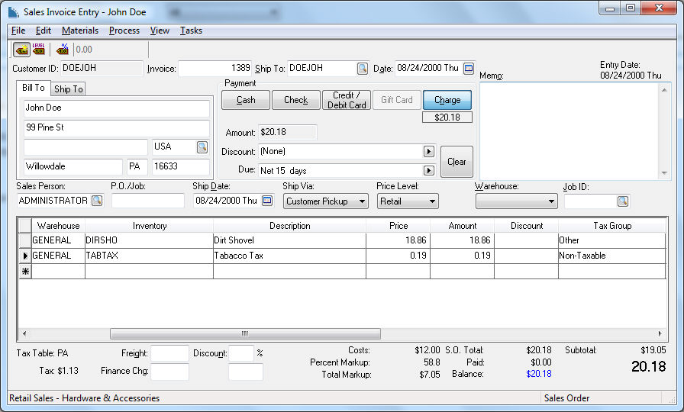Maximize the Sales Invoice Entry window
The height and width of the screenshot is (412, 684).
631,8
